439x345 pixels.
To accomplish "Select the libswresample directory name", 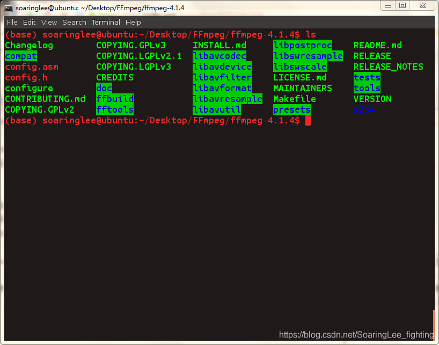I will coord(309,56).
